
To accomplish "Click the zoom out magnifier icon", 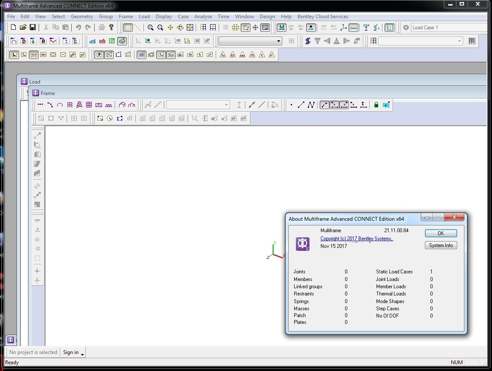I will click(160, 27).
